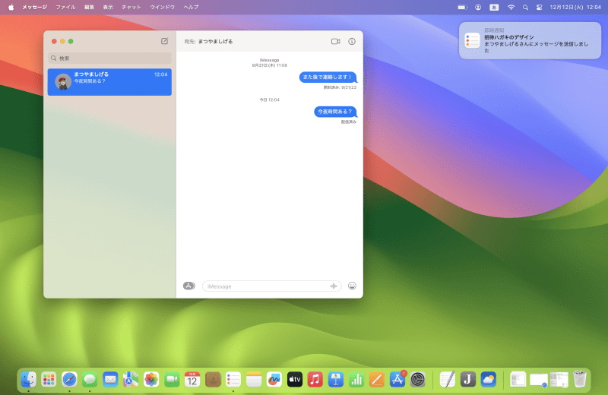The width and height of the screenshot is (608, 395).
Task: Click the 今夜時間ある？ message bubble
Action: click(x=335, y=112)
